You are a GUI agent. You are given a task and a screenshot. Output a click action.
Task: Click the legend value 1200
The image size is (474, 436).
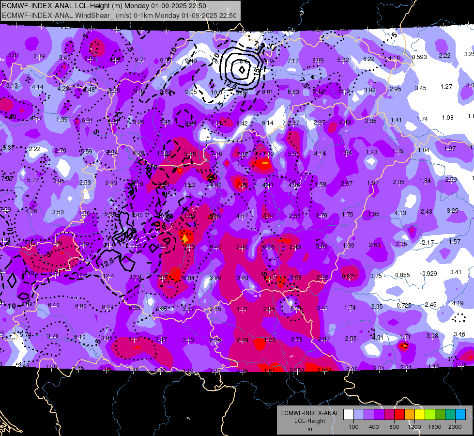tap(414, 427)
